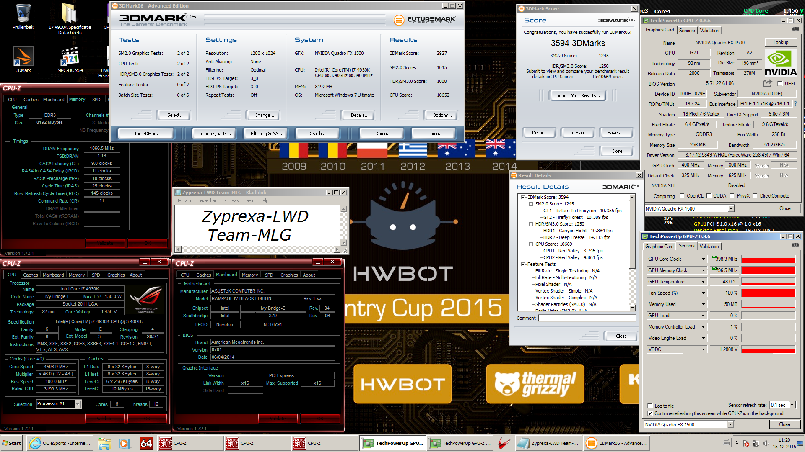Image resolution: width=805 pixels, height=452 pixels.
Task: Click the Comment input field in Result Details
Action: [x=587, y=318]
